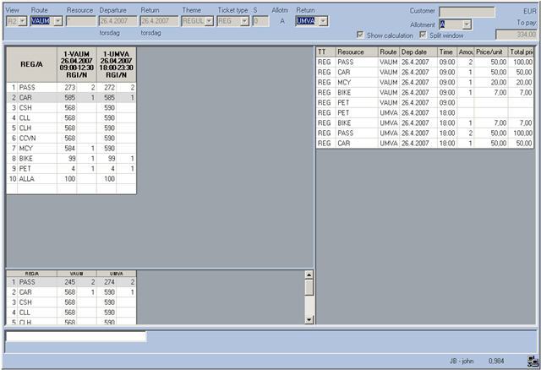Select the BIKE row in upper grid
The image size is (541, 370).
click(71, 159)
